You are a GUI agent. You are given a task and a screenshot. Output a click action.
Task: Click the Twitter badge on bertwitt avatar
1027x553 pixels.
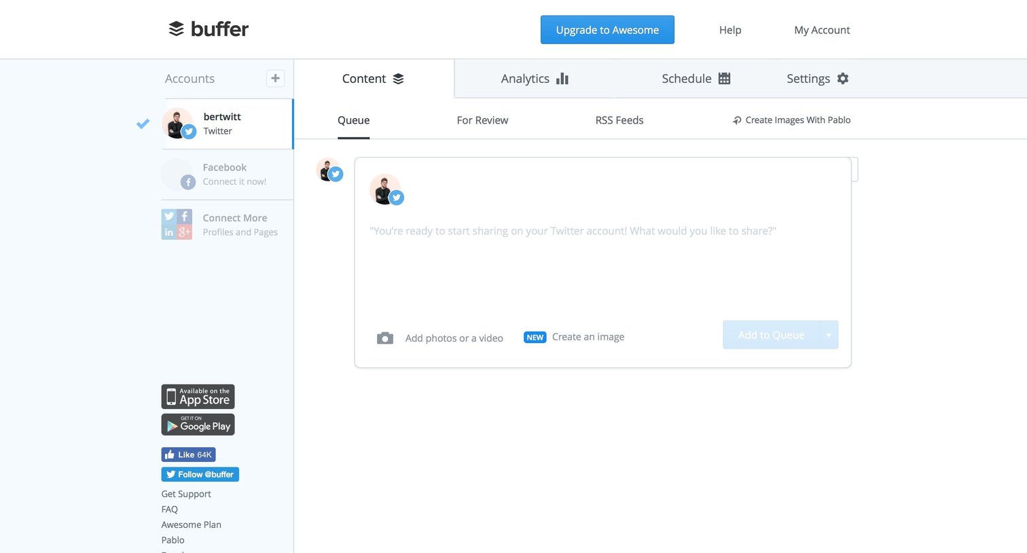coord(190,132)
